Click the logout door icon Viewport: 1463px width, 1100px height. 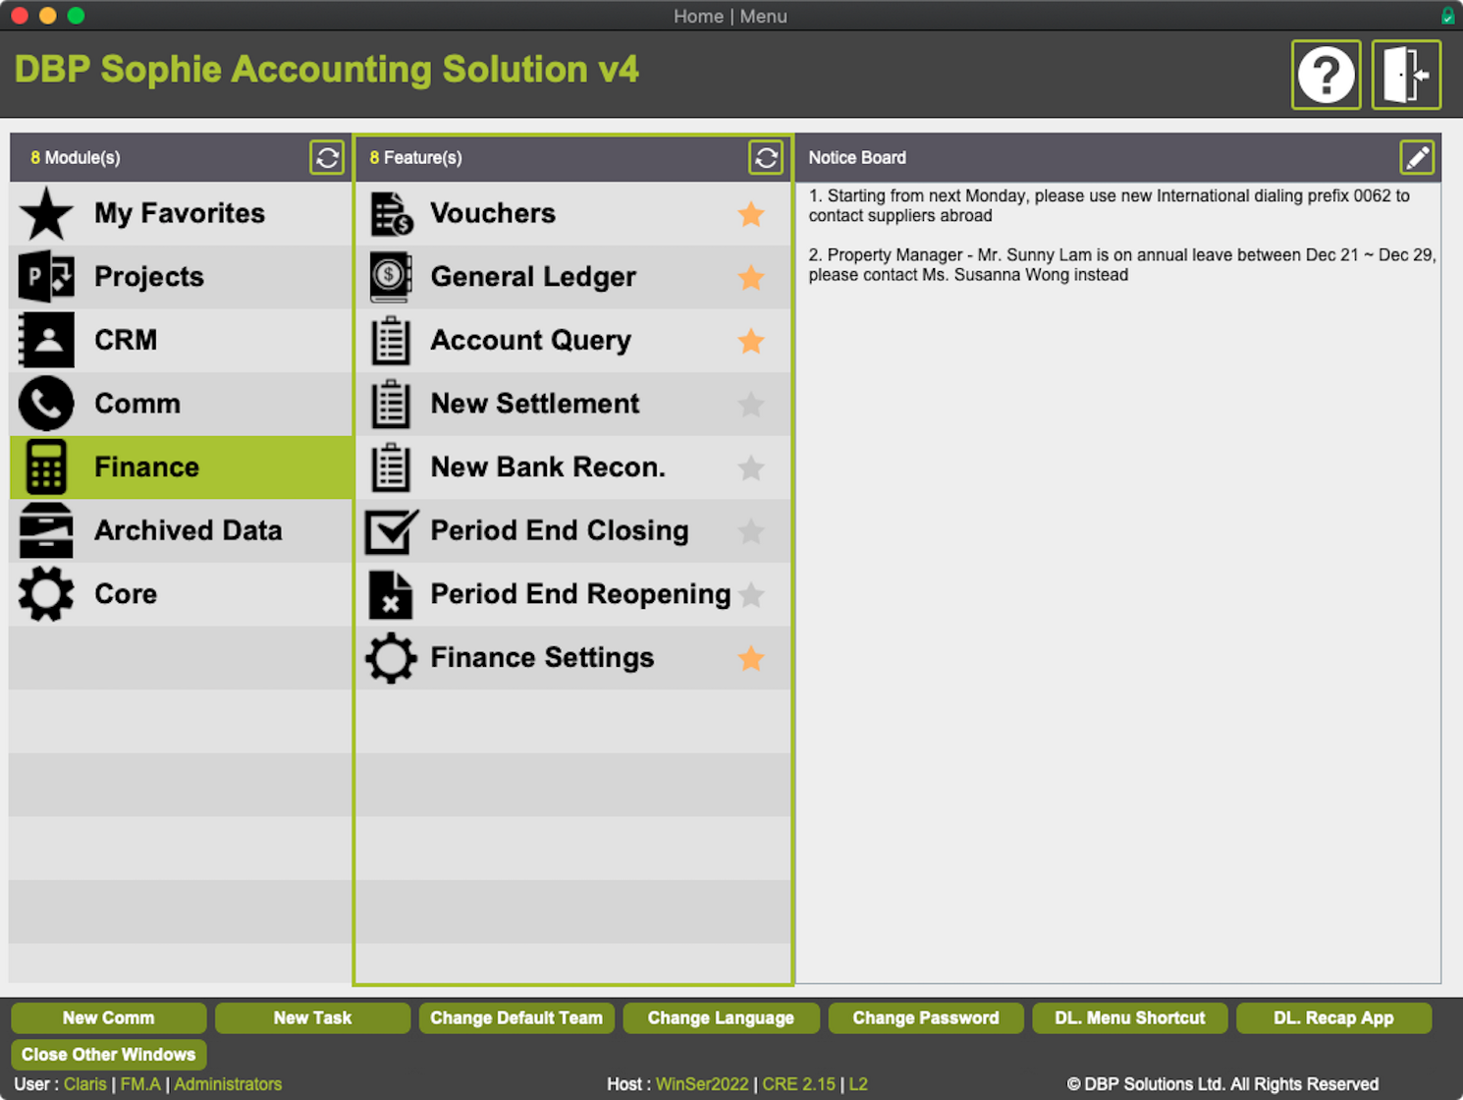click(1406, 75)
